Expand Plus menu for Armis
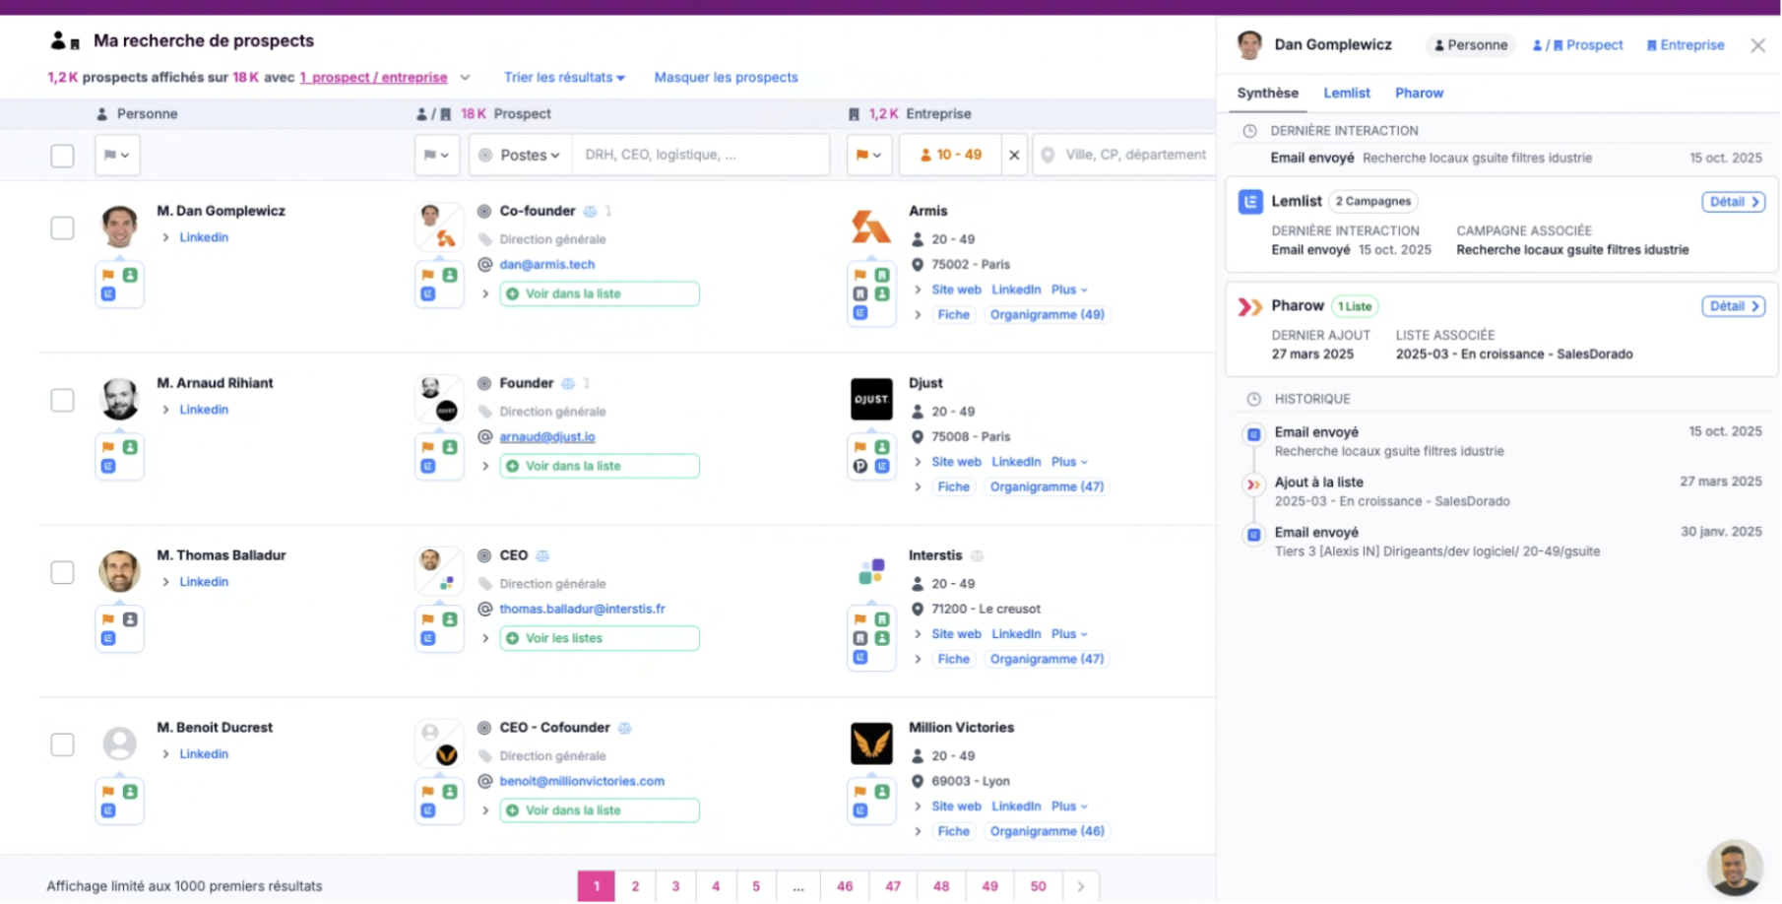The height and width of the screenshot is (904, 1782). coord(1069,290)
